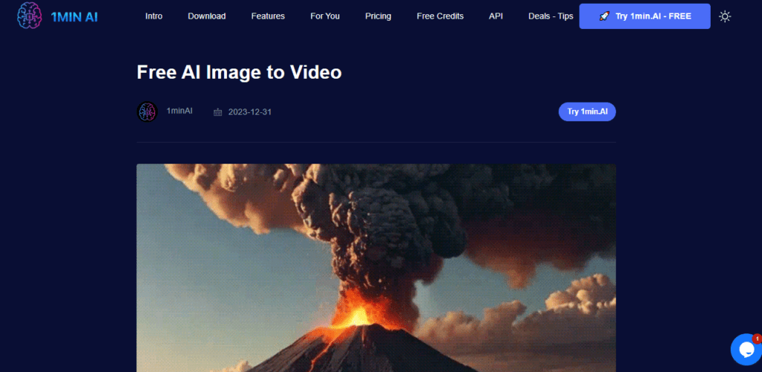Go to the Intro nav item

point(154,16)
